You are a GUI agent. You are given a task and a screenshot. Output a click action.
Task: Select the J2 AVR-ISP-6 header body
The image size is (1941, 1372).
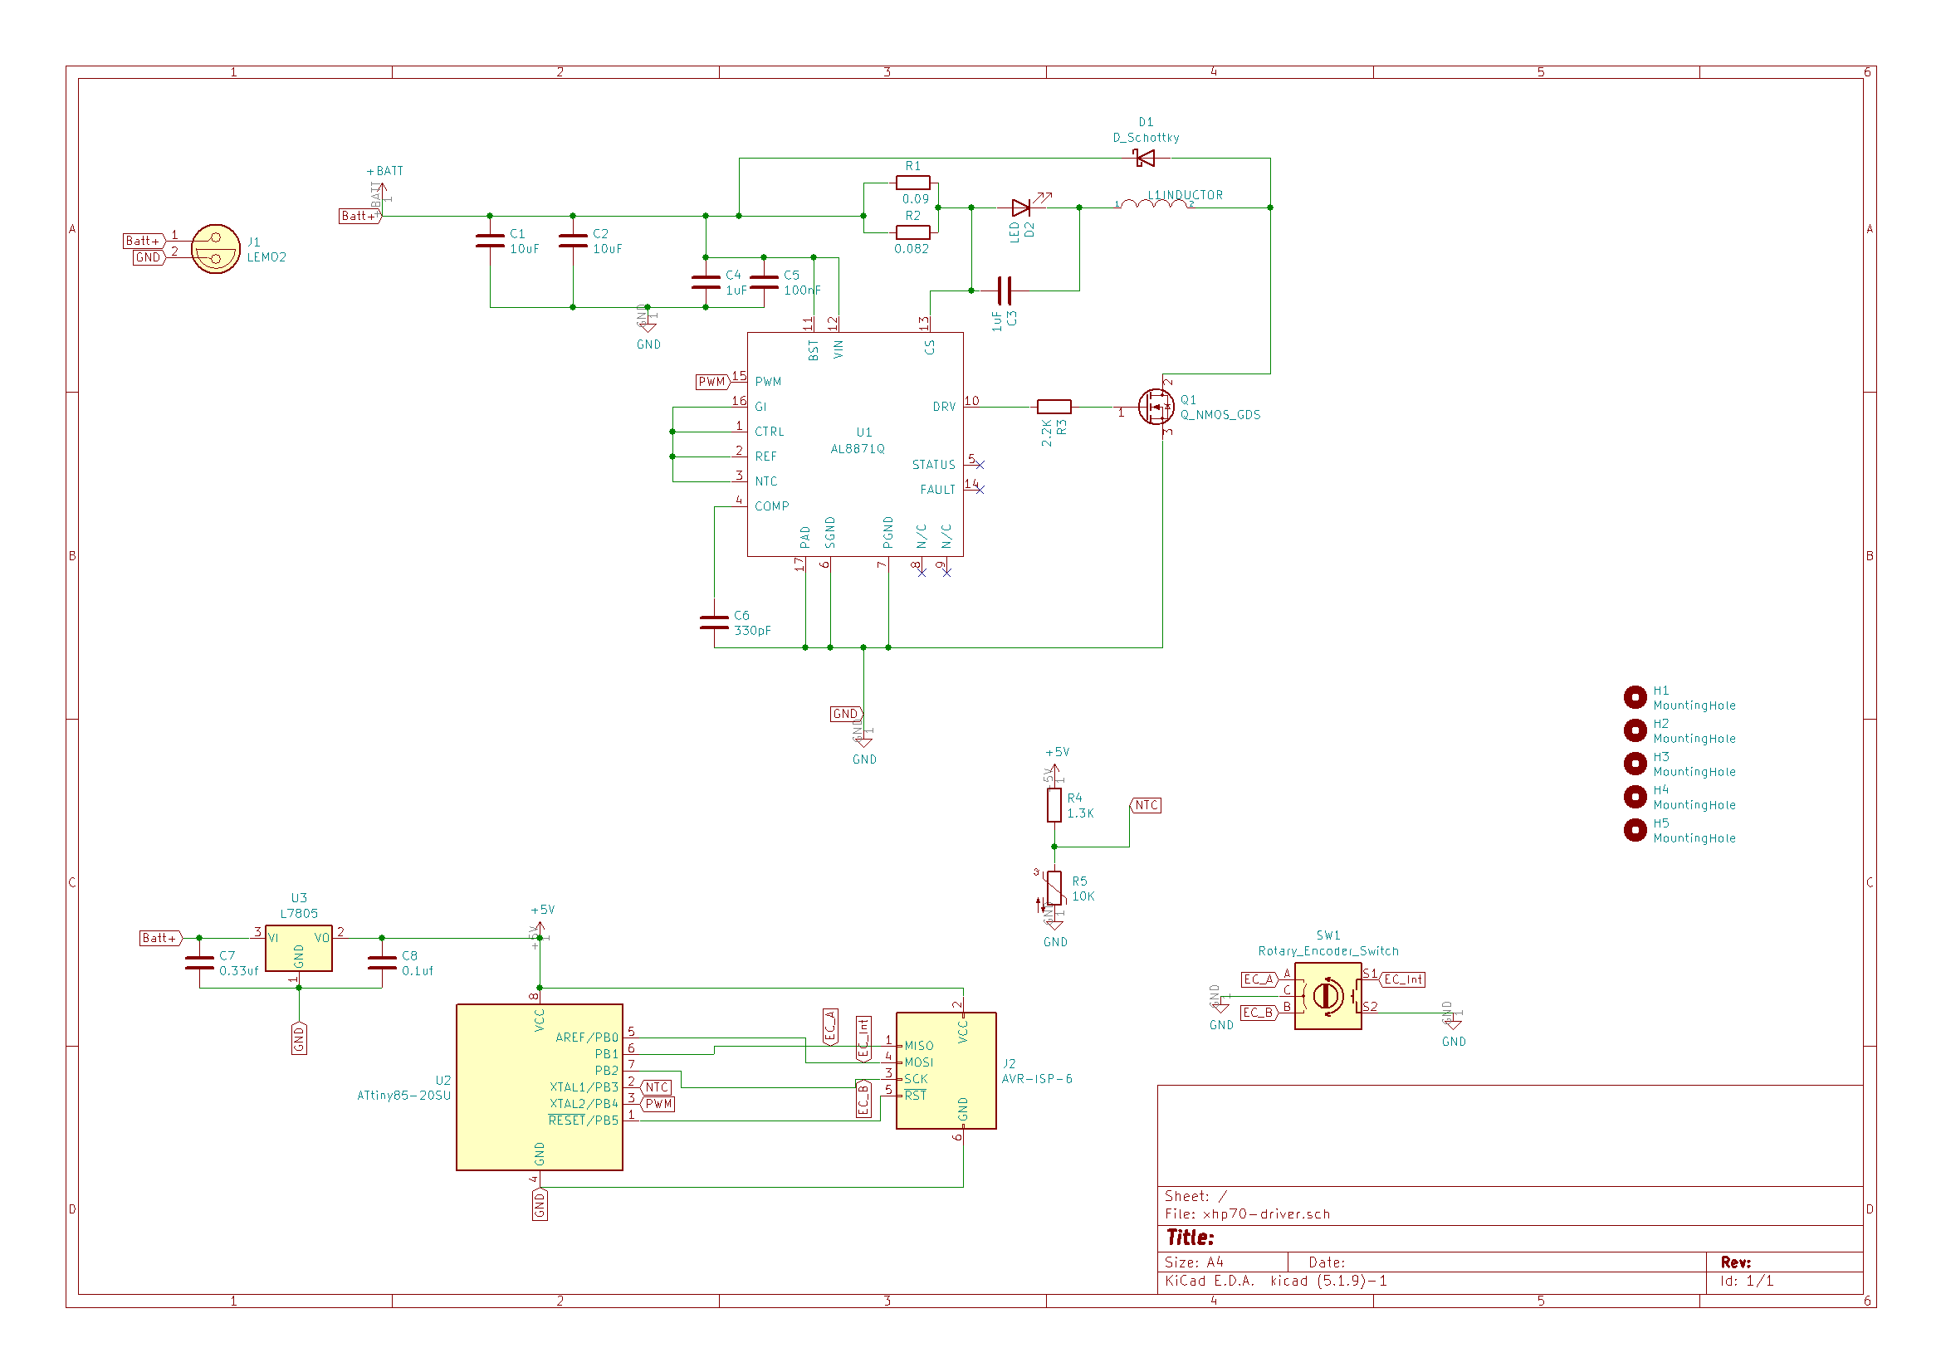[x=946, y=1071]
